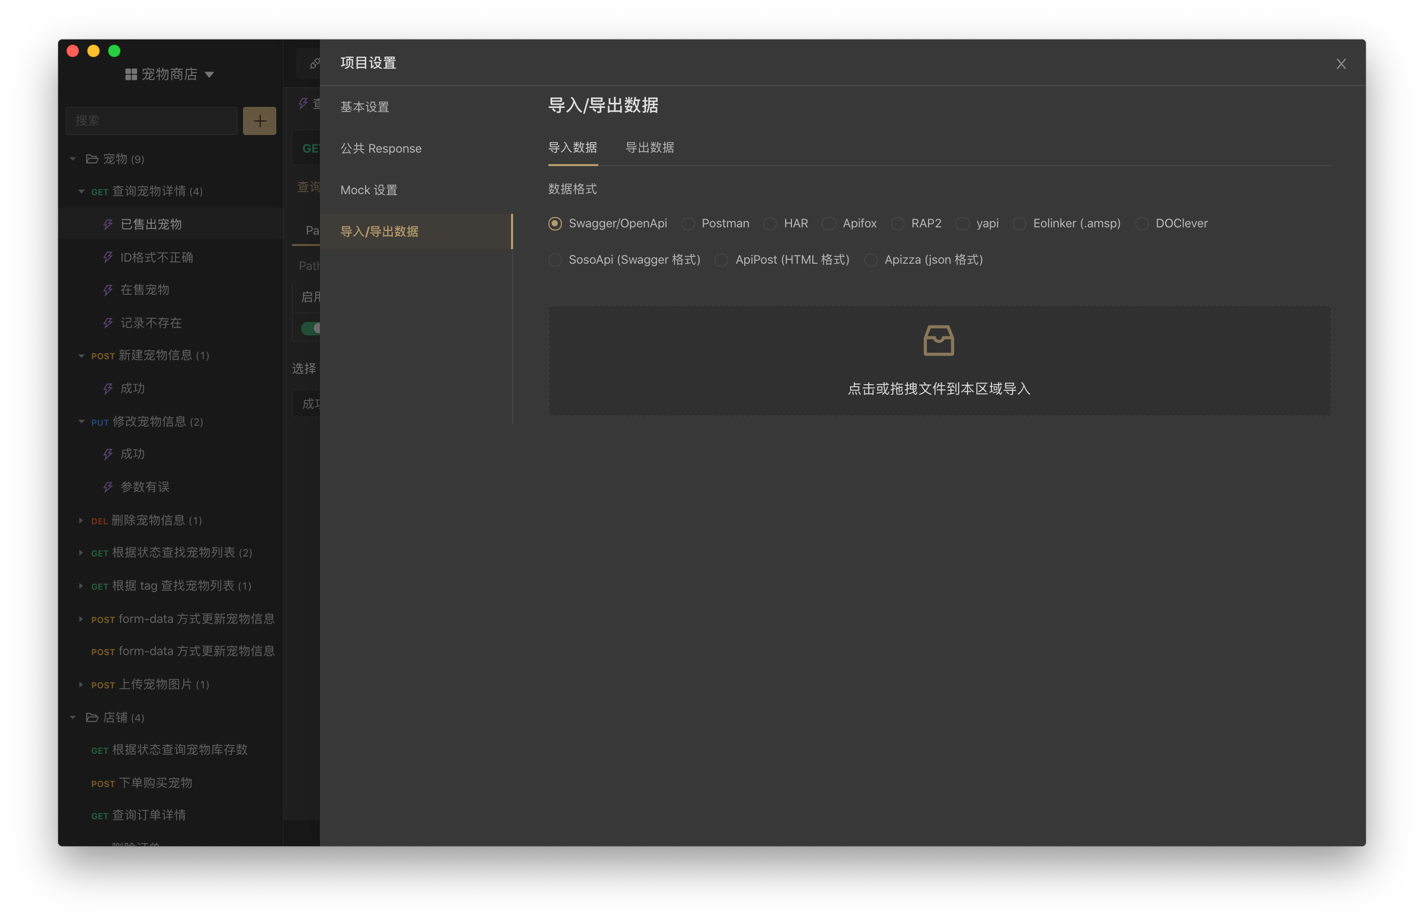Click the 搜索 search input field
This screenshot has width=1424, height=923.
pyautogui.click(x=151, y=121)
